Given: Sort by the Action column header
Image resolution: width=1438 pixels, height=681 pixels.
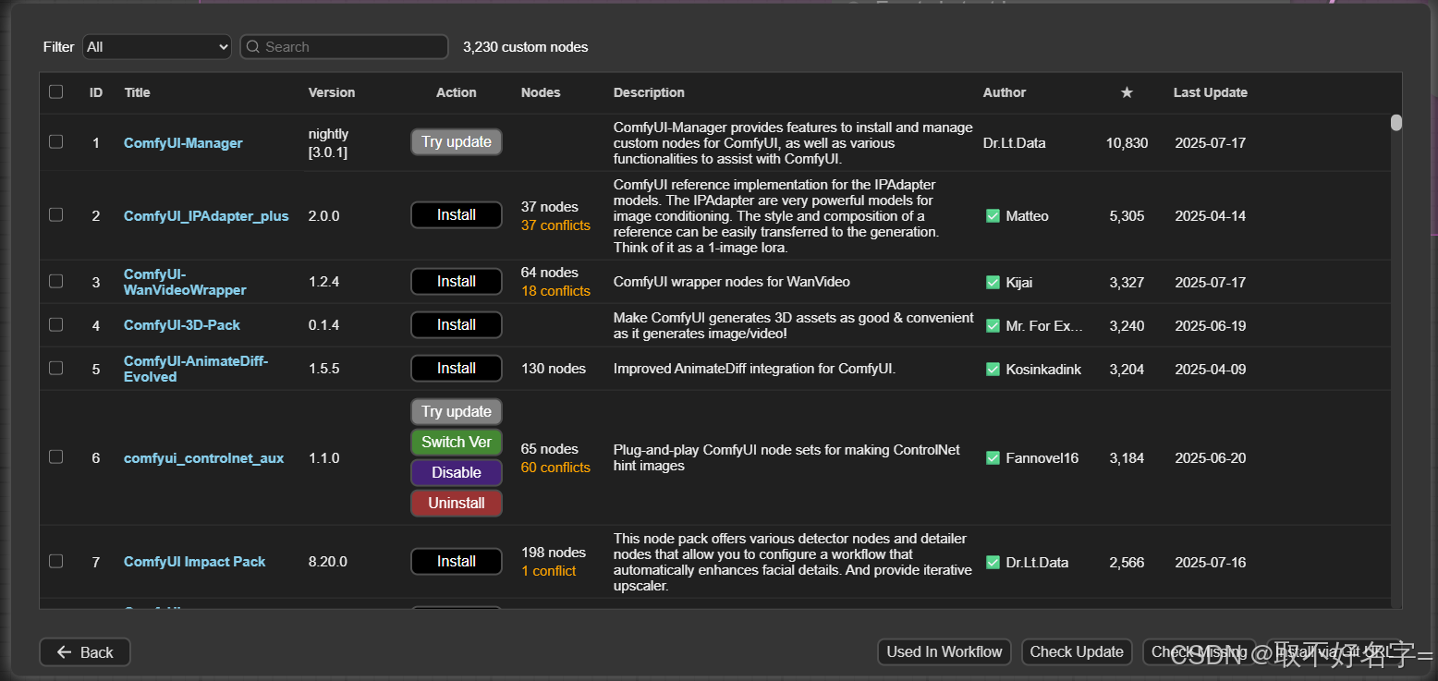Looking at the screenshot, I should (457, 92).
